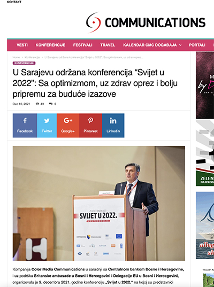Click the purple Konferencije category tag

click(24, 63)
